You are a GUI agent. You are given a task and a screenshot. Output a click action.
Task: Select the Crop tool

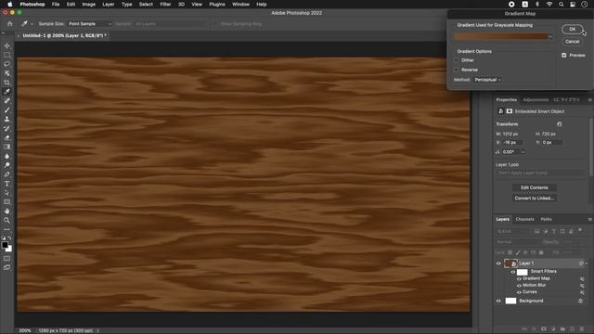pyautogui.click(x=6, y=83)
